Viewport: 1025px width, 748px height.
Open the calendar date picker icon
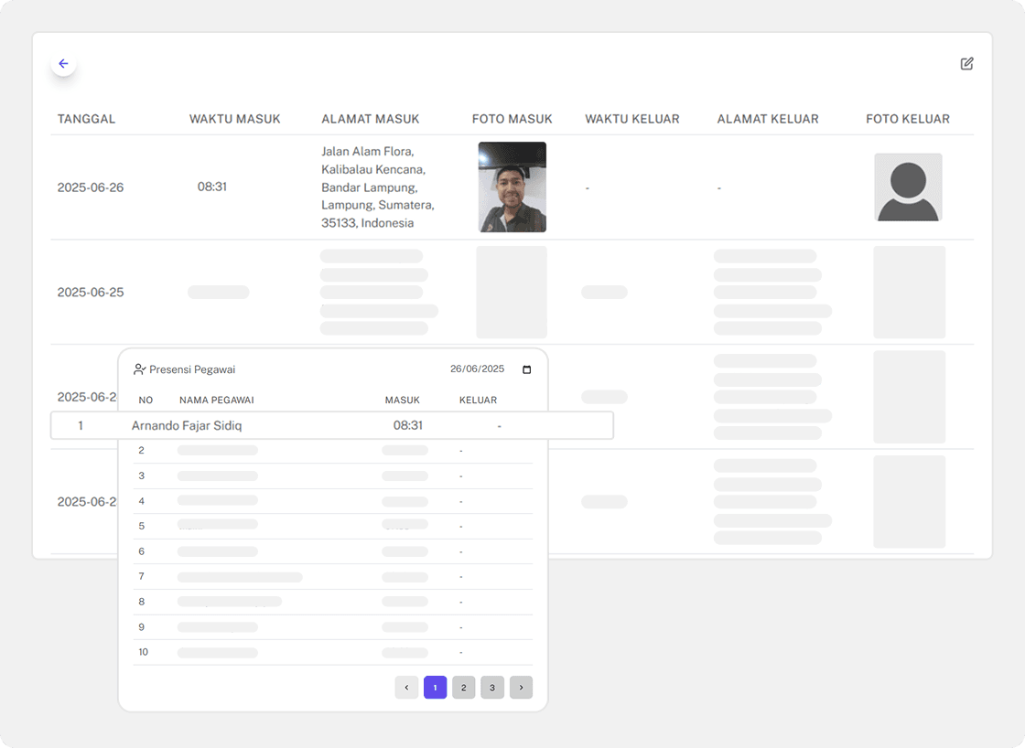tap(526, 369)
